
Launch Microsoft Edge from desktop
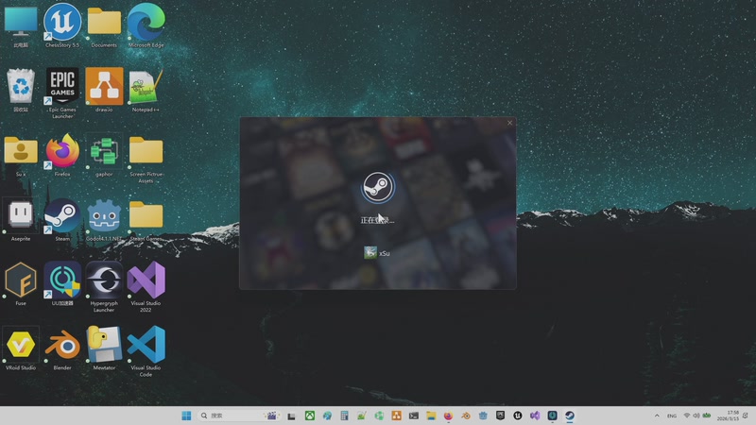(146, 25)
